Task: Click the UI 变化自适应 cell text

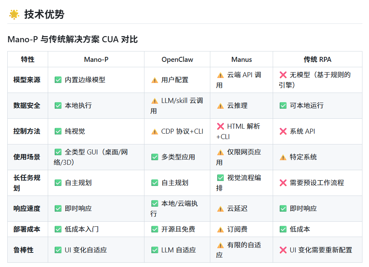Action: (x=86, y=250)
